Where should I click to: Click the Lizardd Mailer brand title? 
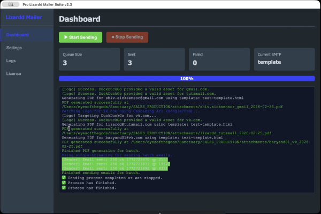coord(24,18)
